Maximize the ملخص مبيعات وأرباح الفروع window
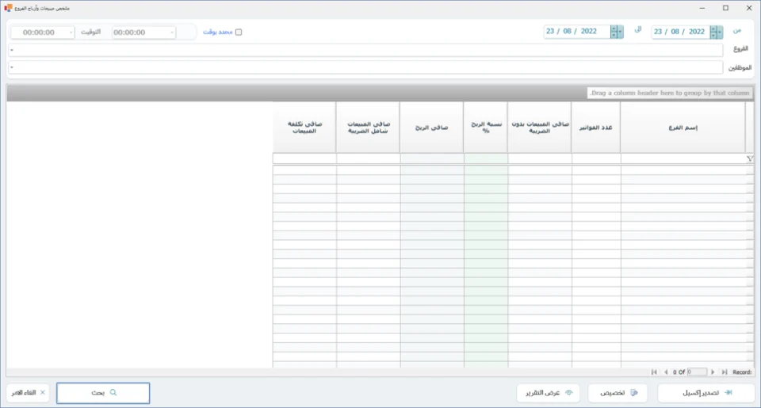The image size is (761, 408). click(x=725, y=8)
